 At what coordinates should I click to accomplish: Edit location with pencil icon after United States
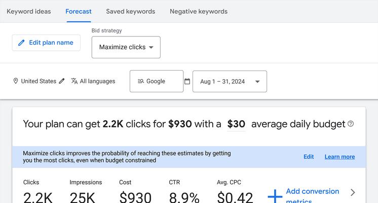click(62, 81)
